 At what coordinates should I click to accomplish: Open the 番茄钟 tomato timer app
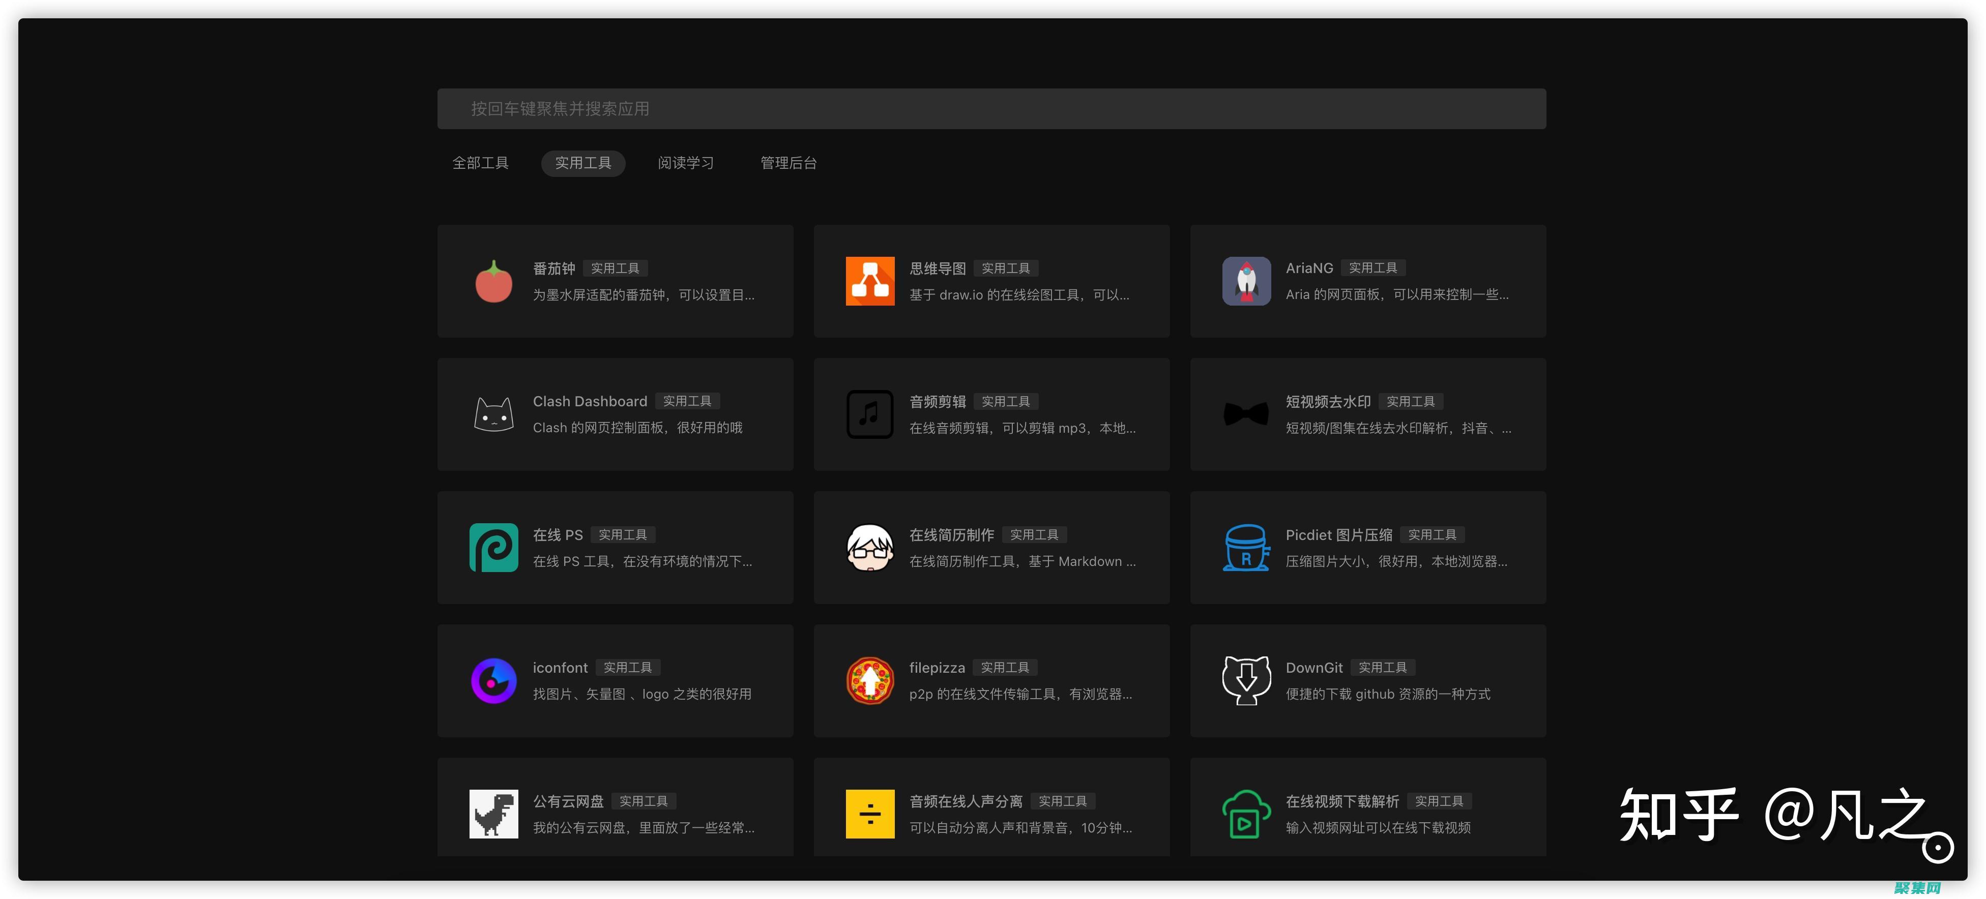point(493,281)
